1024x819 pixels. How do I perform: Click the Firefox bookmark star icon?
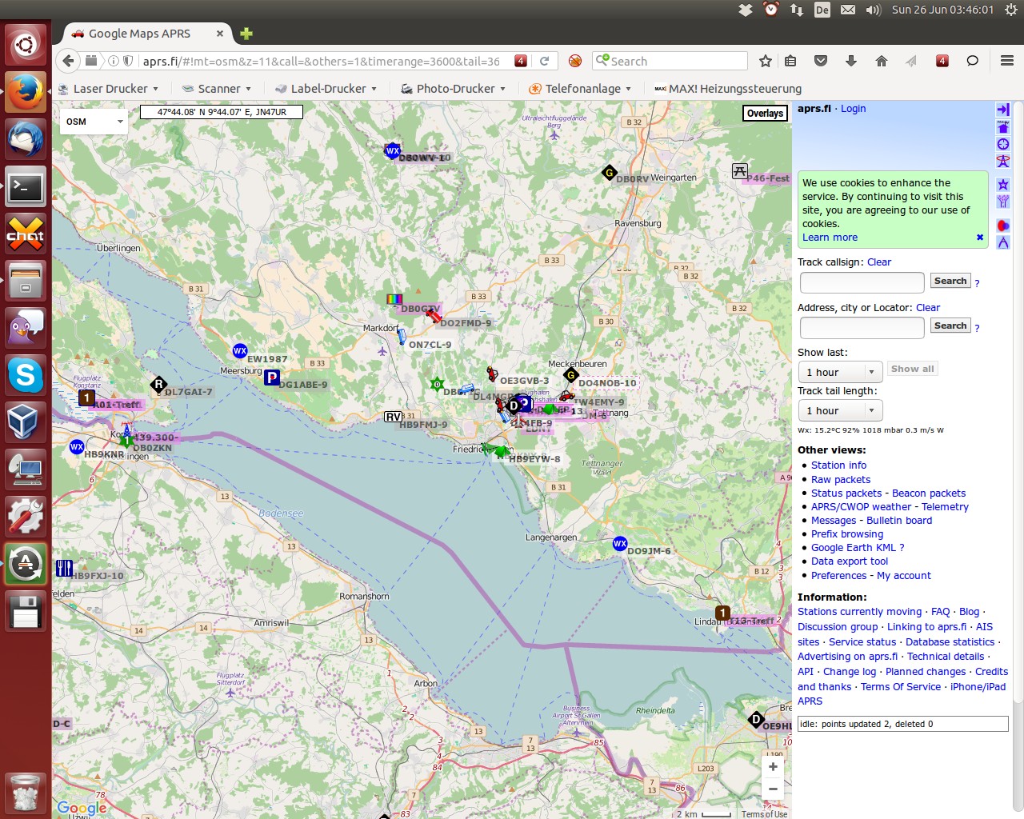pos(766,61)
